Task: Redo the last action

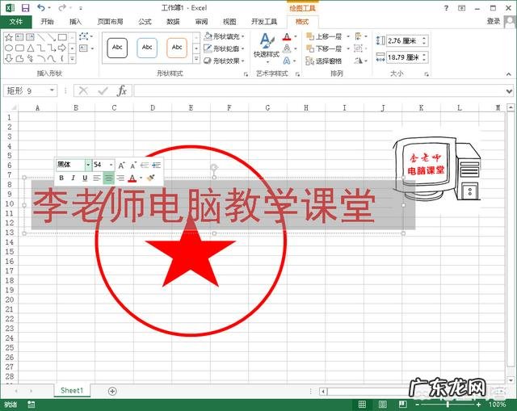Action: coord(61,7)
